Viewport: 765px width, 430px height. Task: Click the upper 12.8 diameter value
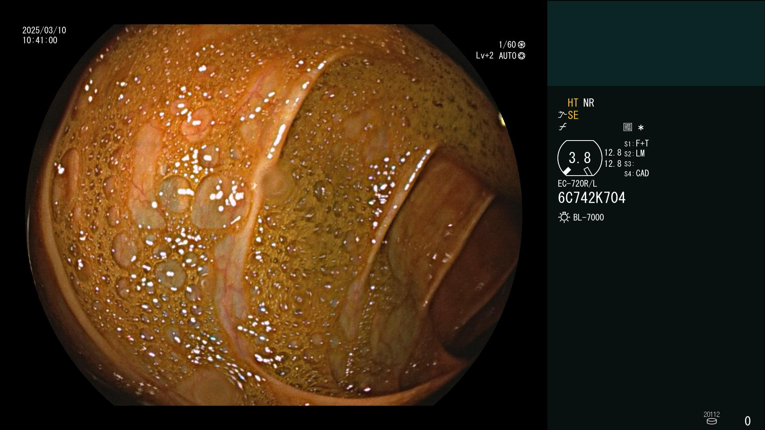613,153
